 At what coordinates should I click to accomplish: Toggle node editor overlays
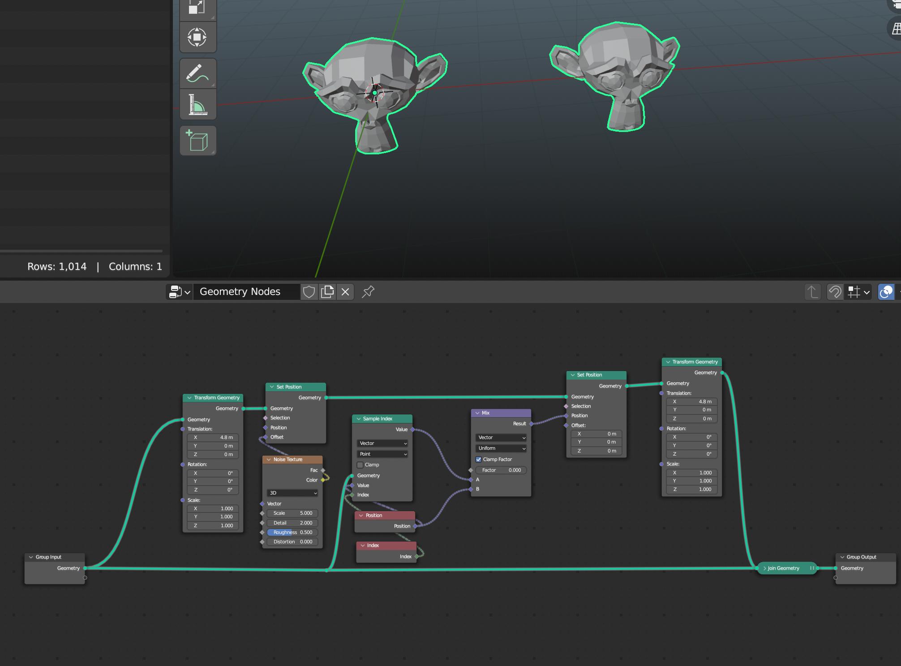click(x=886, y=292)
